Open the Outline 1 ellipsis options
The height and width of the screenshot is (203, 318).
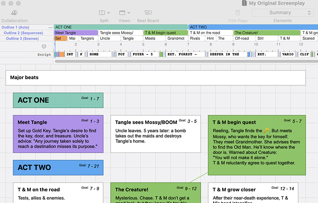click(x=50, y=28)
